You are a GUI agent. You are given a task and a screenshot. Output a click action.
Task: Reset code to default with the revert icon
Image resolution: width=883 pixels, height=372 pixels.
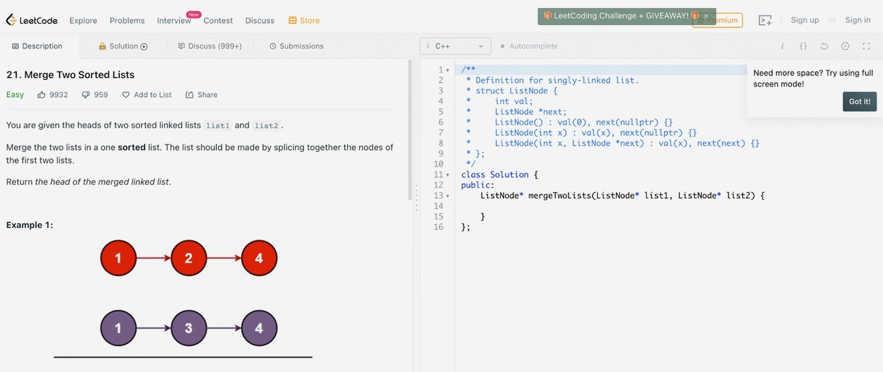(824, 46)
